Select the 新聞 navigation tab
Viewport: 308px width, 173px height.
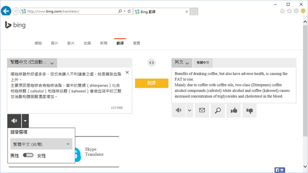(x=103, y=43)
